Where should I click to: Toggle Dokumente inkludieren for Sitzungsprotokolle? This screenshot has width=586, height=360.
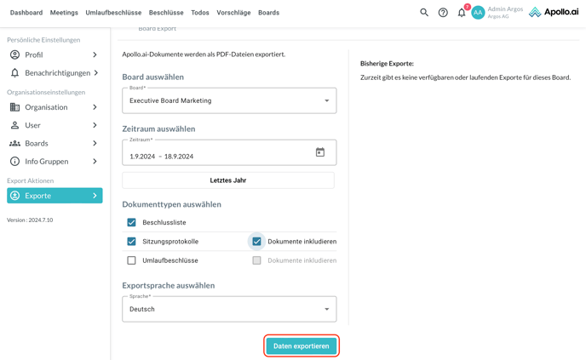tap(256, 242)
